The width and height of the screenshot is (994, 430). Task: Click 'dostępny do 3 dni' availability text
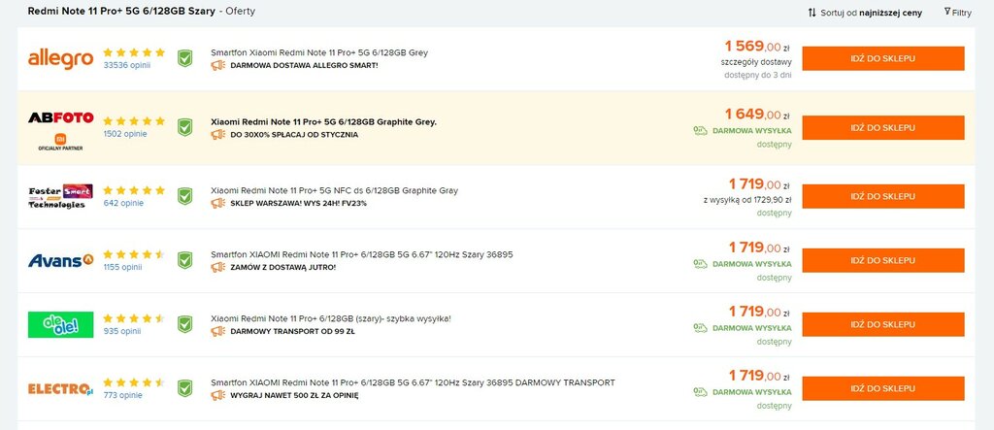click(x=758, y=75)
